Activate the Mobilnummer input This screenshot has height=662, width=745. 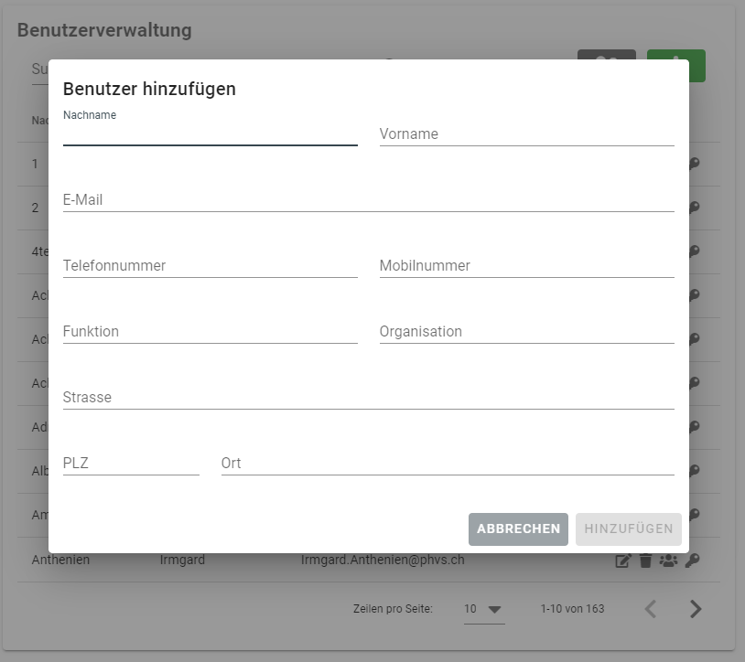tap(526, 265)
